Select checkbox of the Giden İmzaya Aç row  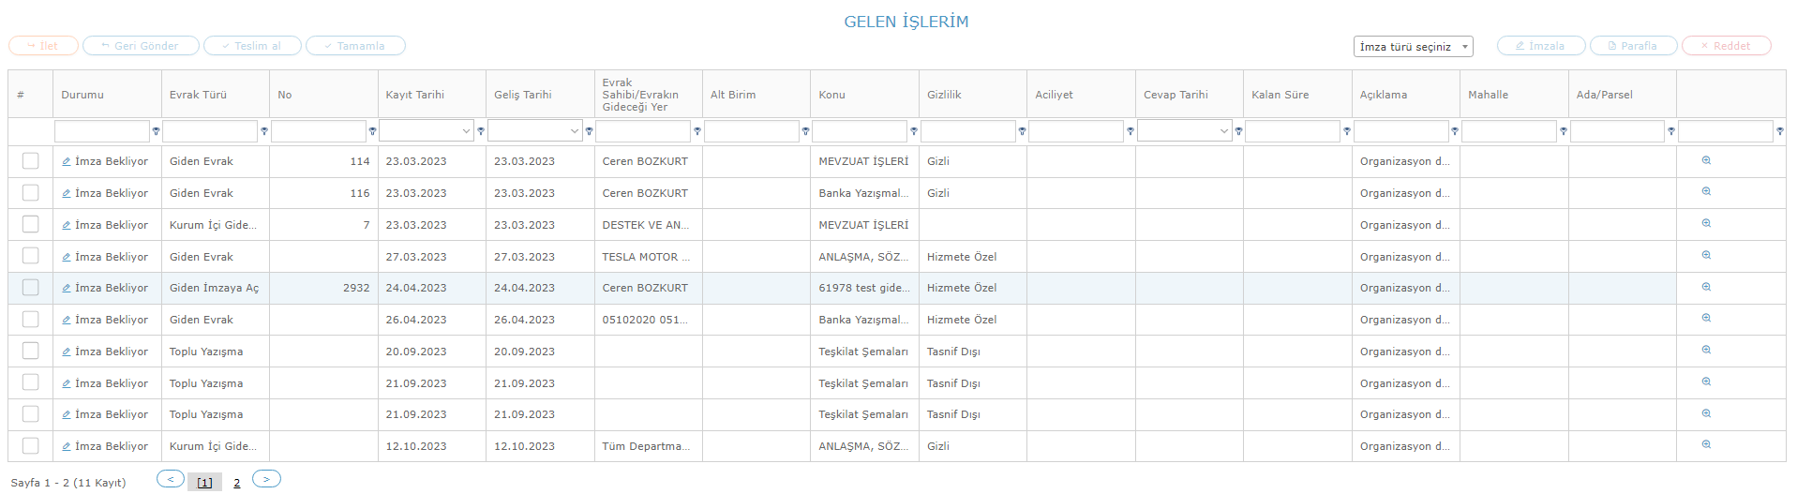pos(31,288)
